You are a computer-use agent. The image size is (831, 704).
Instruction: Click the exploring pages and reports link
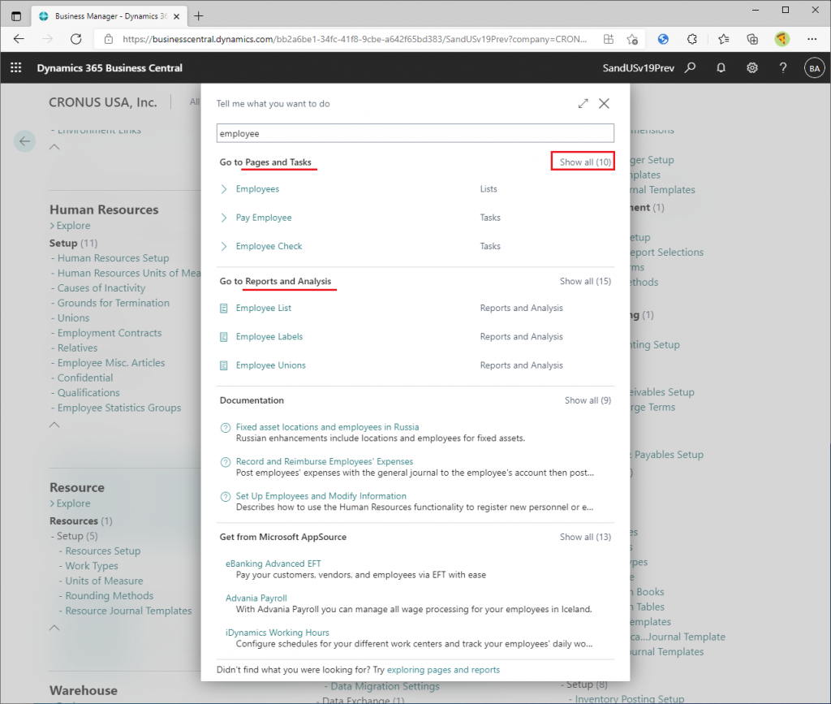coord(444,670)
